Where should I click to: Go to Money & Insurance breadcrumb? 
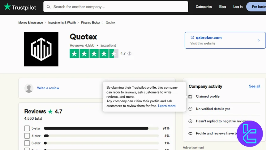31,23
